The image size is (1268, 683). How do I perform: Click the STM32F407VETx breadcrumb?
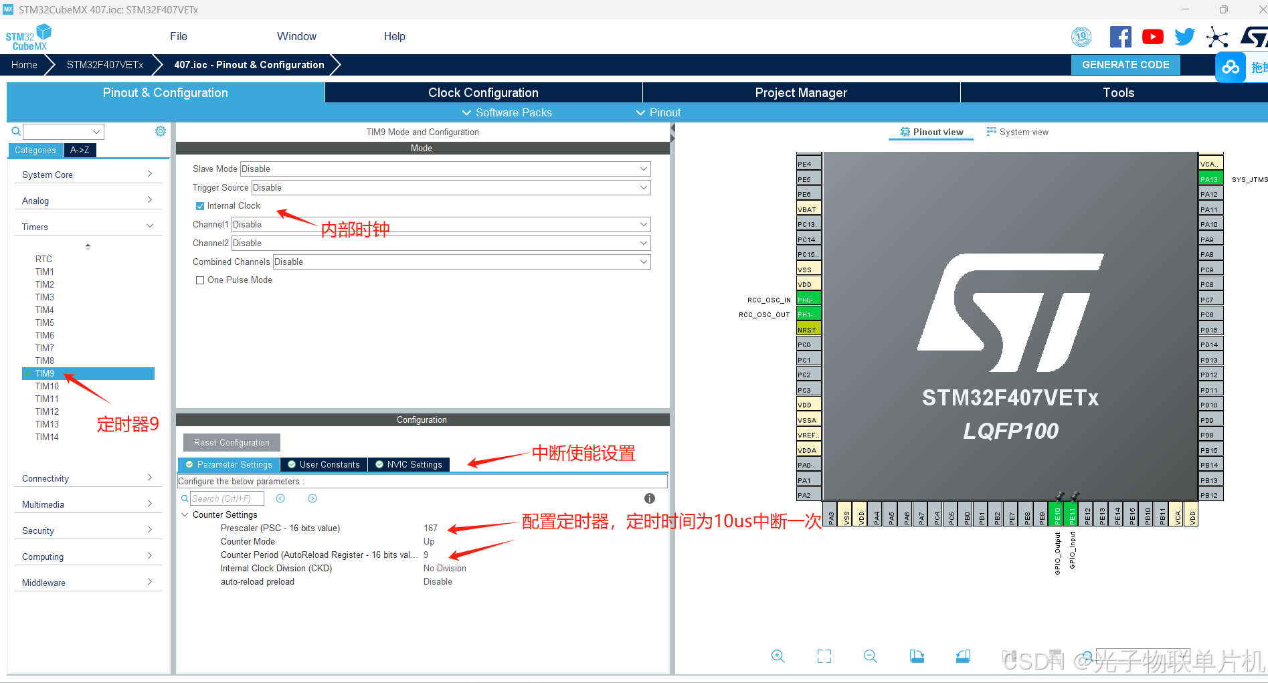click(105, 65)
